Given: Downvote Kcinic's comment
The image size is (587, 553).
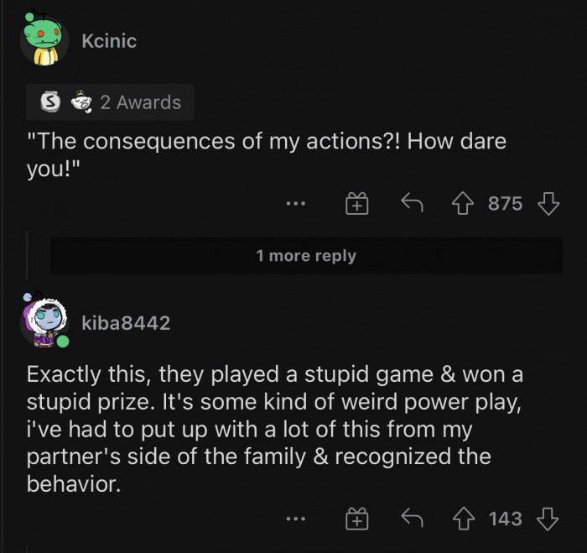Looking at the screenshot, I should coord(548,204).
